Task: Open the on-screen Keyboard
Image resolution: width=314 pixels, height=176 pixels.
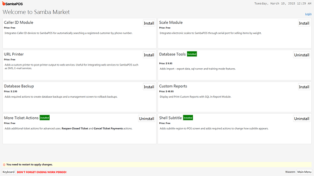Action: click(x=9, y=172)
